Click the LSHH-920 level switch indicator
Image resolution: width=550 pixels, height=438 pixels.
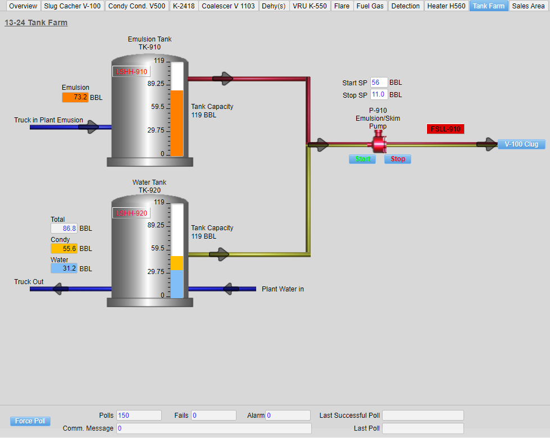coord(131,213)
